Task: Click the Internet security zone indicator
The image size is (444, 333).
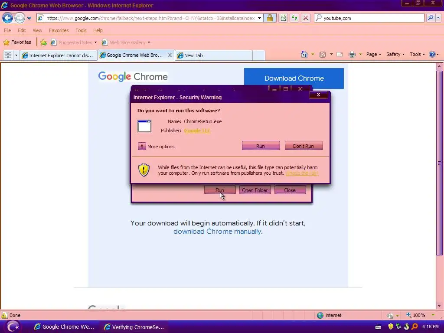Action: [330, 315]
